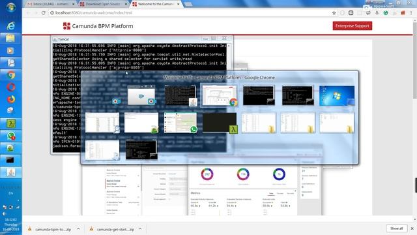Expand options for camunda-get-start...zip download
The image size is (417, 235).
(x=140, y=229)
